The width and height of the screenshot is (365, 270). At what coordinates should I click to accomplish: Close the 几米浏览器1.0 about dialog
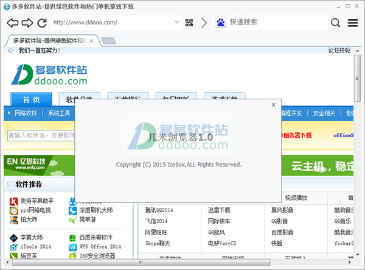click(274, 105)
